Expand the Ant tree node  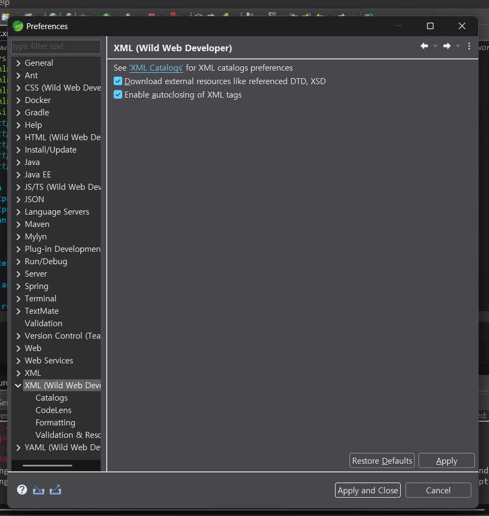[x=18, y=75]
